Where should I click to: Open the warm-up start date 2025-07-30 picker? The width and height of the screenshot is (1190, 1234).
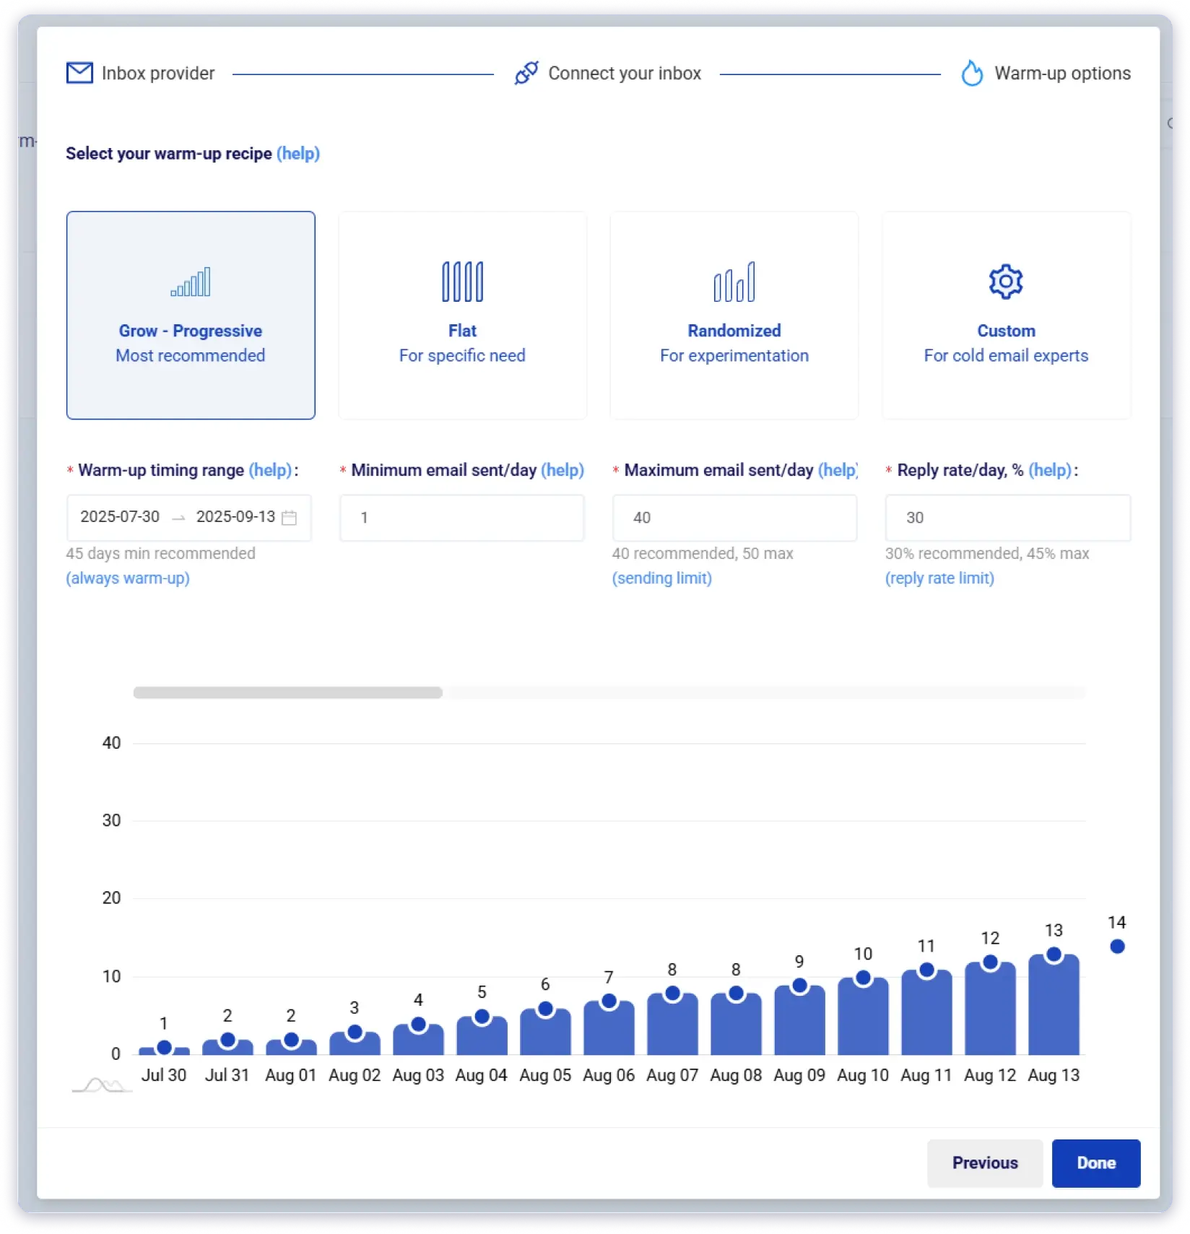(120, 517)
